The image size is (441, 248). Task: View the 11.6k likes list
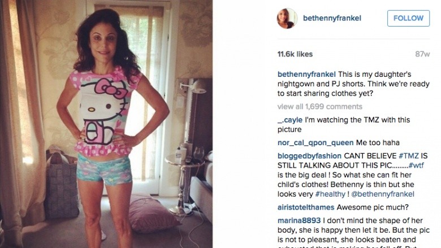tap(295, 54)
